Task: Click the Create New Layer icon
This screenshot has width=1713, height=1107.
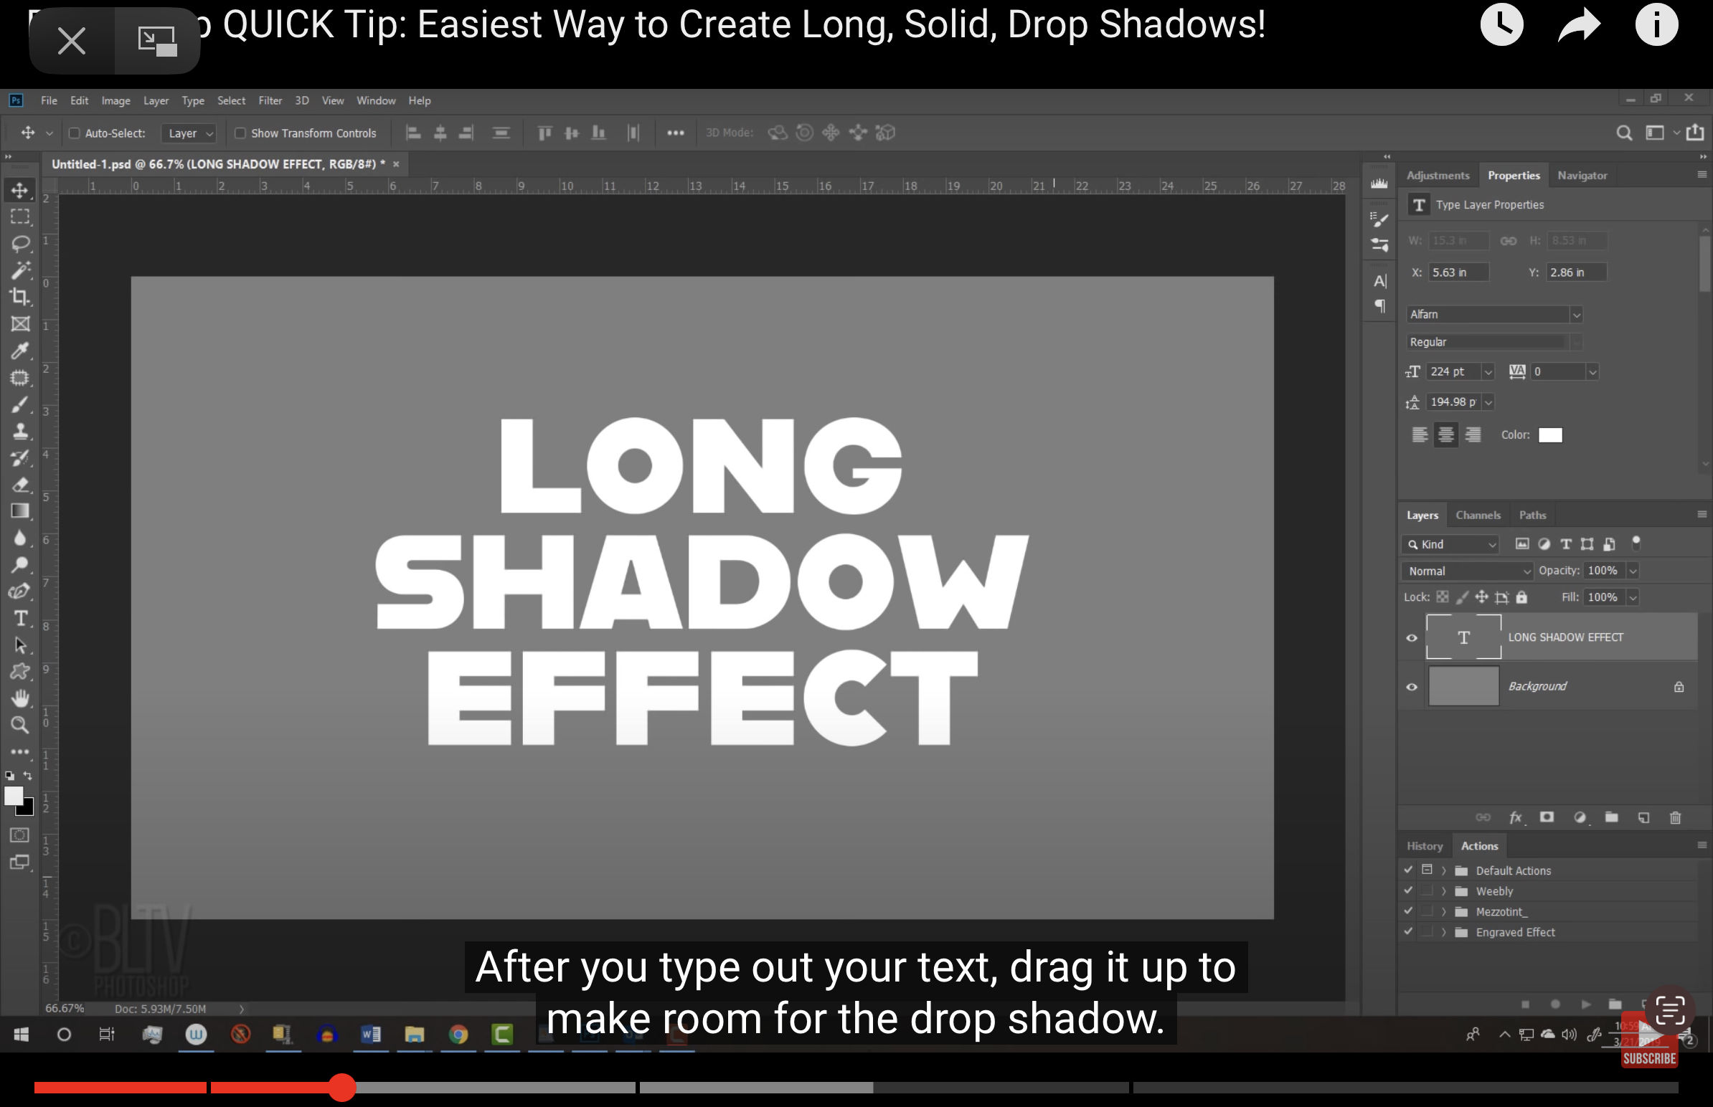Action: (x=1643, y=817)
